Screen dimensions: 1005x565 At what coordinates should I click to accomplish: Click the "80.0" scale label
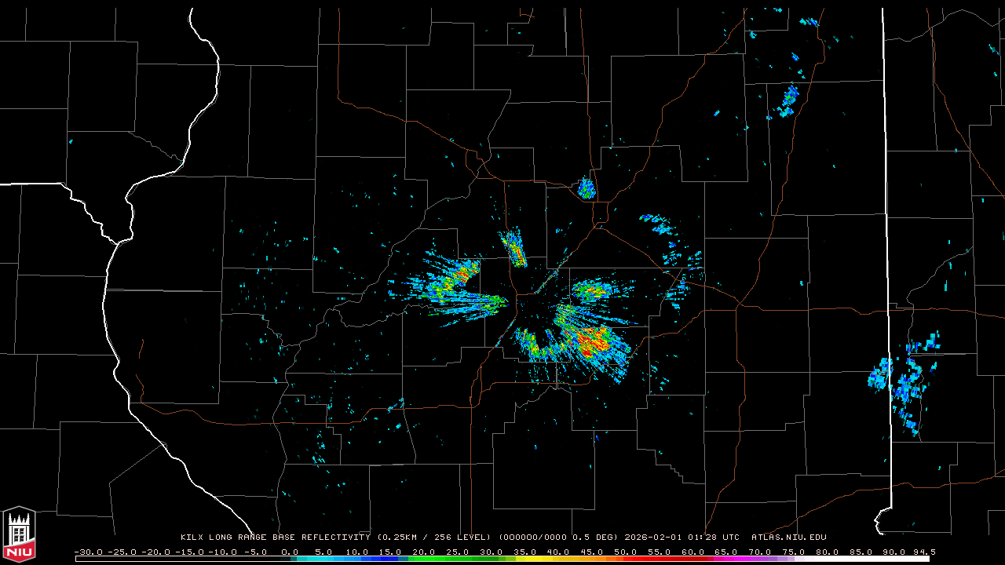(828, 552)
